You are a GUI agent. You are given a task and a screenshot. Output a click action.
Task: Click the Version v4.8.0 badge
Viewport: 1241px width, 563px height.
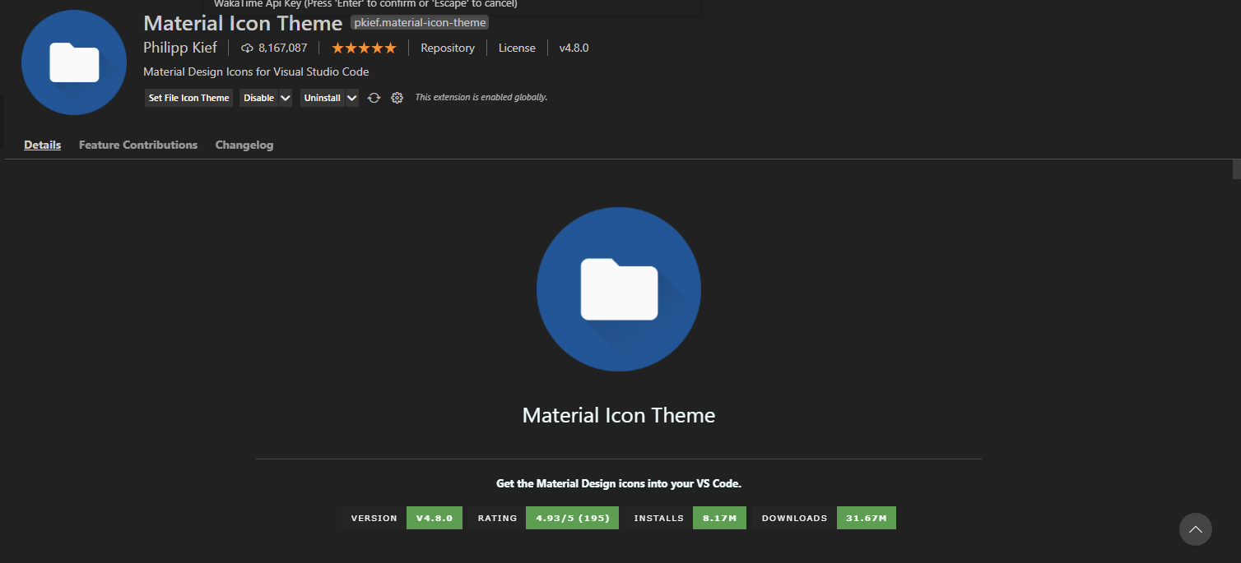pyautogui.click(x=402, y=518)
